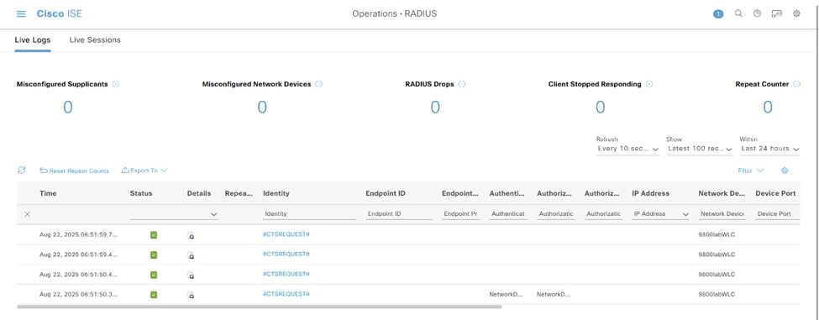Open RADIUS Drops count 0
This screenshot has height=320, width=819.
click(x=435, y=107)
